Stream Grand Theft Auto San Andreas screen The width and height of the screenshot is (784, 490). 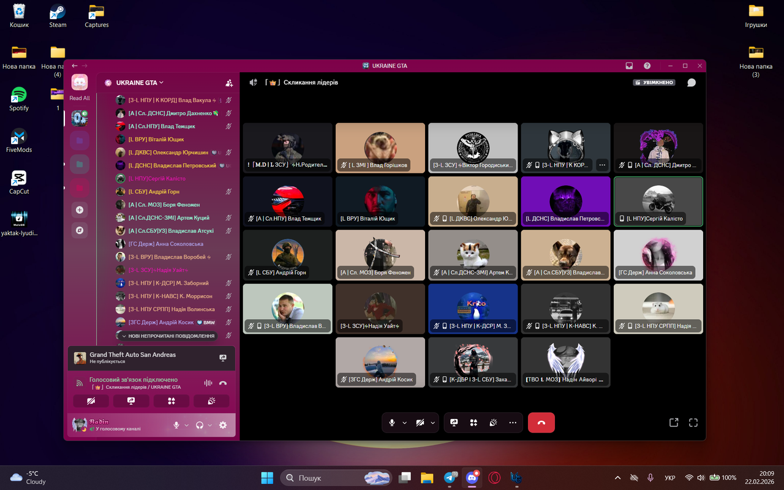coord(223,358)
